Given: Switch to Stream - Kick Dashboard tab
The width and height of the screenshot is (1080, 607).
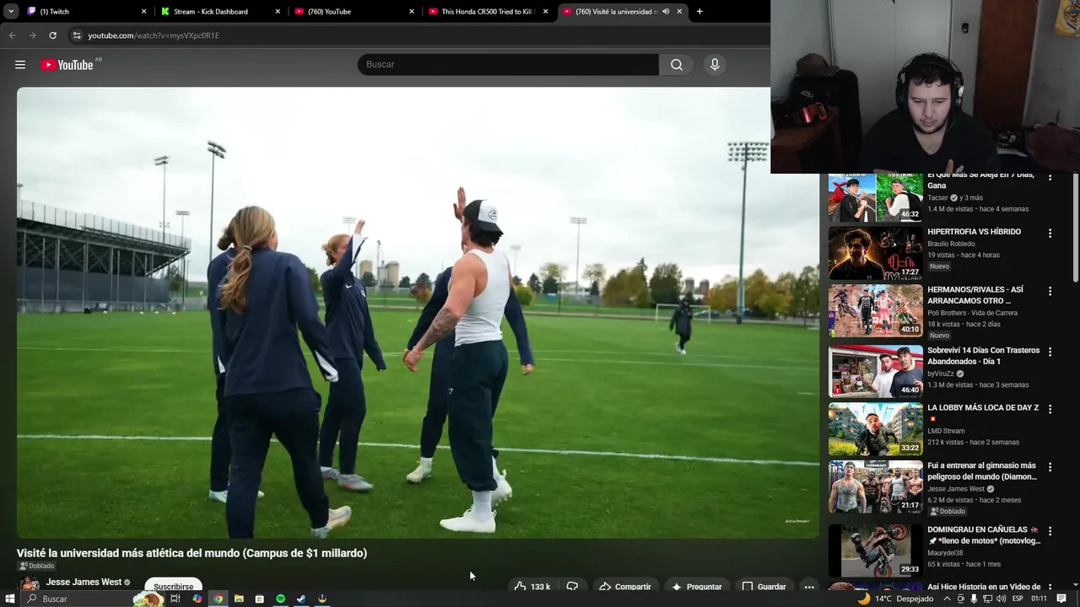Looking at the screenshot, I should coord(219,12).
